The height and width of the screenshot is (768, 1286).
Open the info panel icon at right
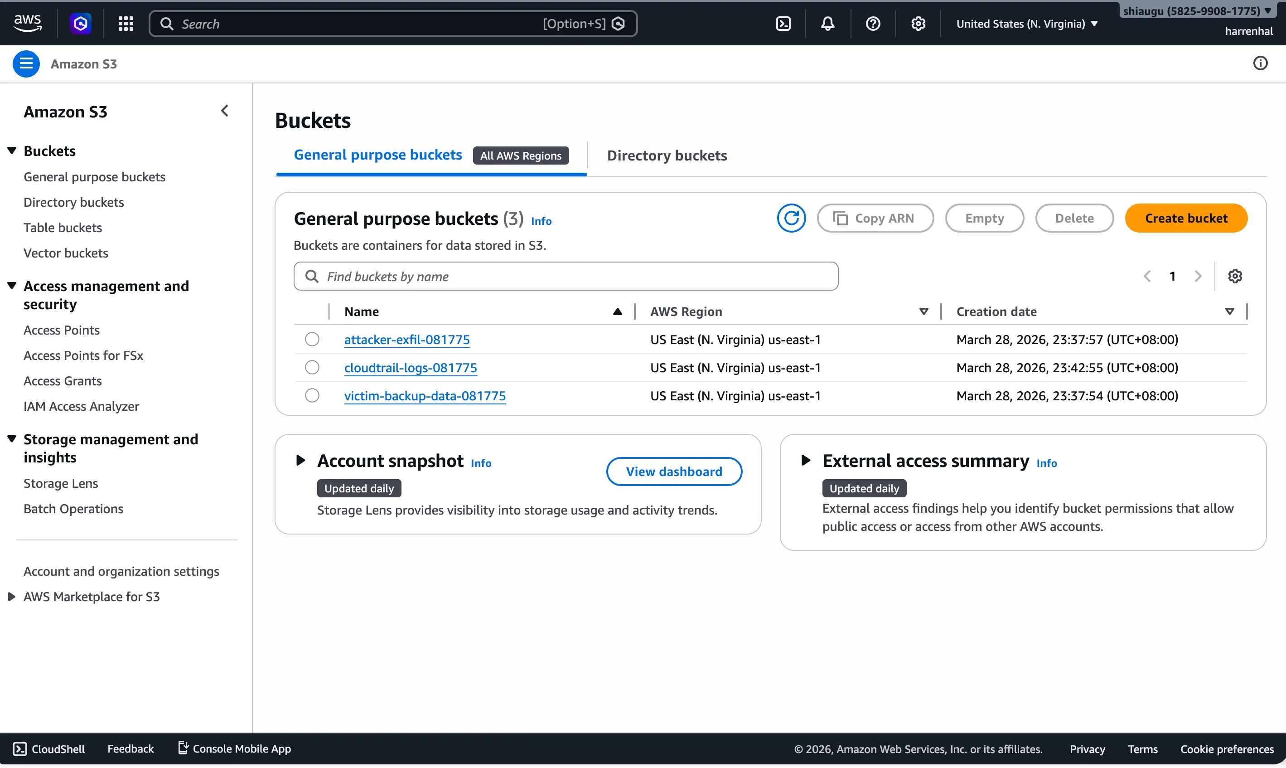[1260, 63]
